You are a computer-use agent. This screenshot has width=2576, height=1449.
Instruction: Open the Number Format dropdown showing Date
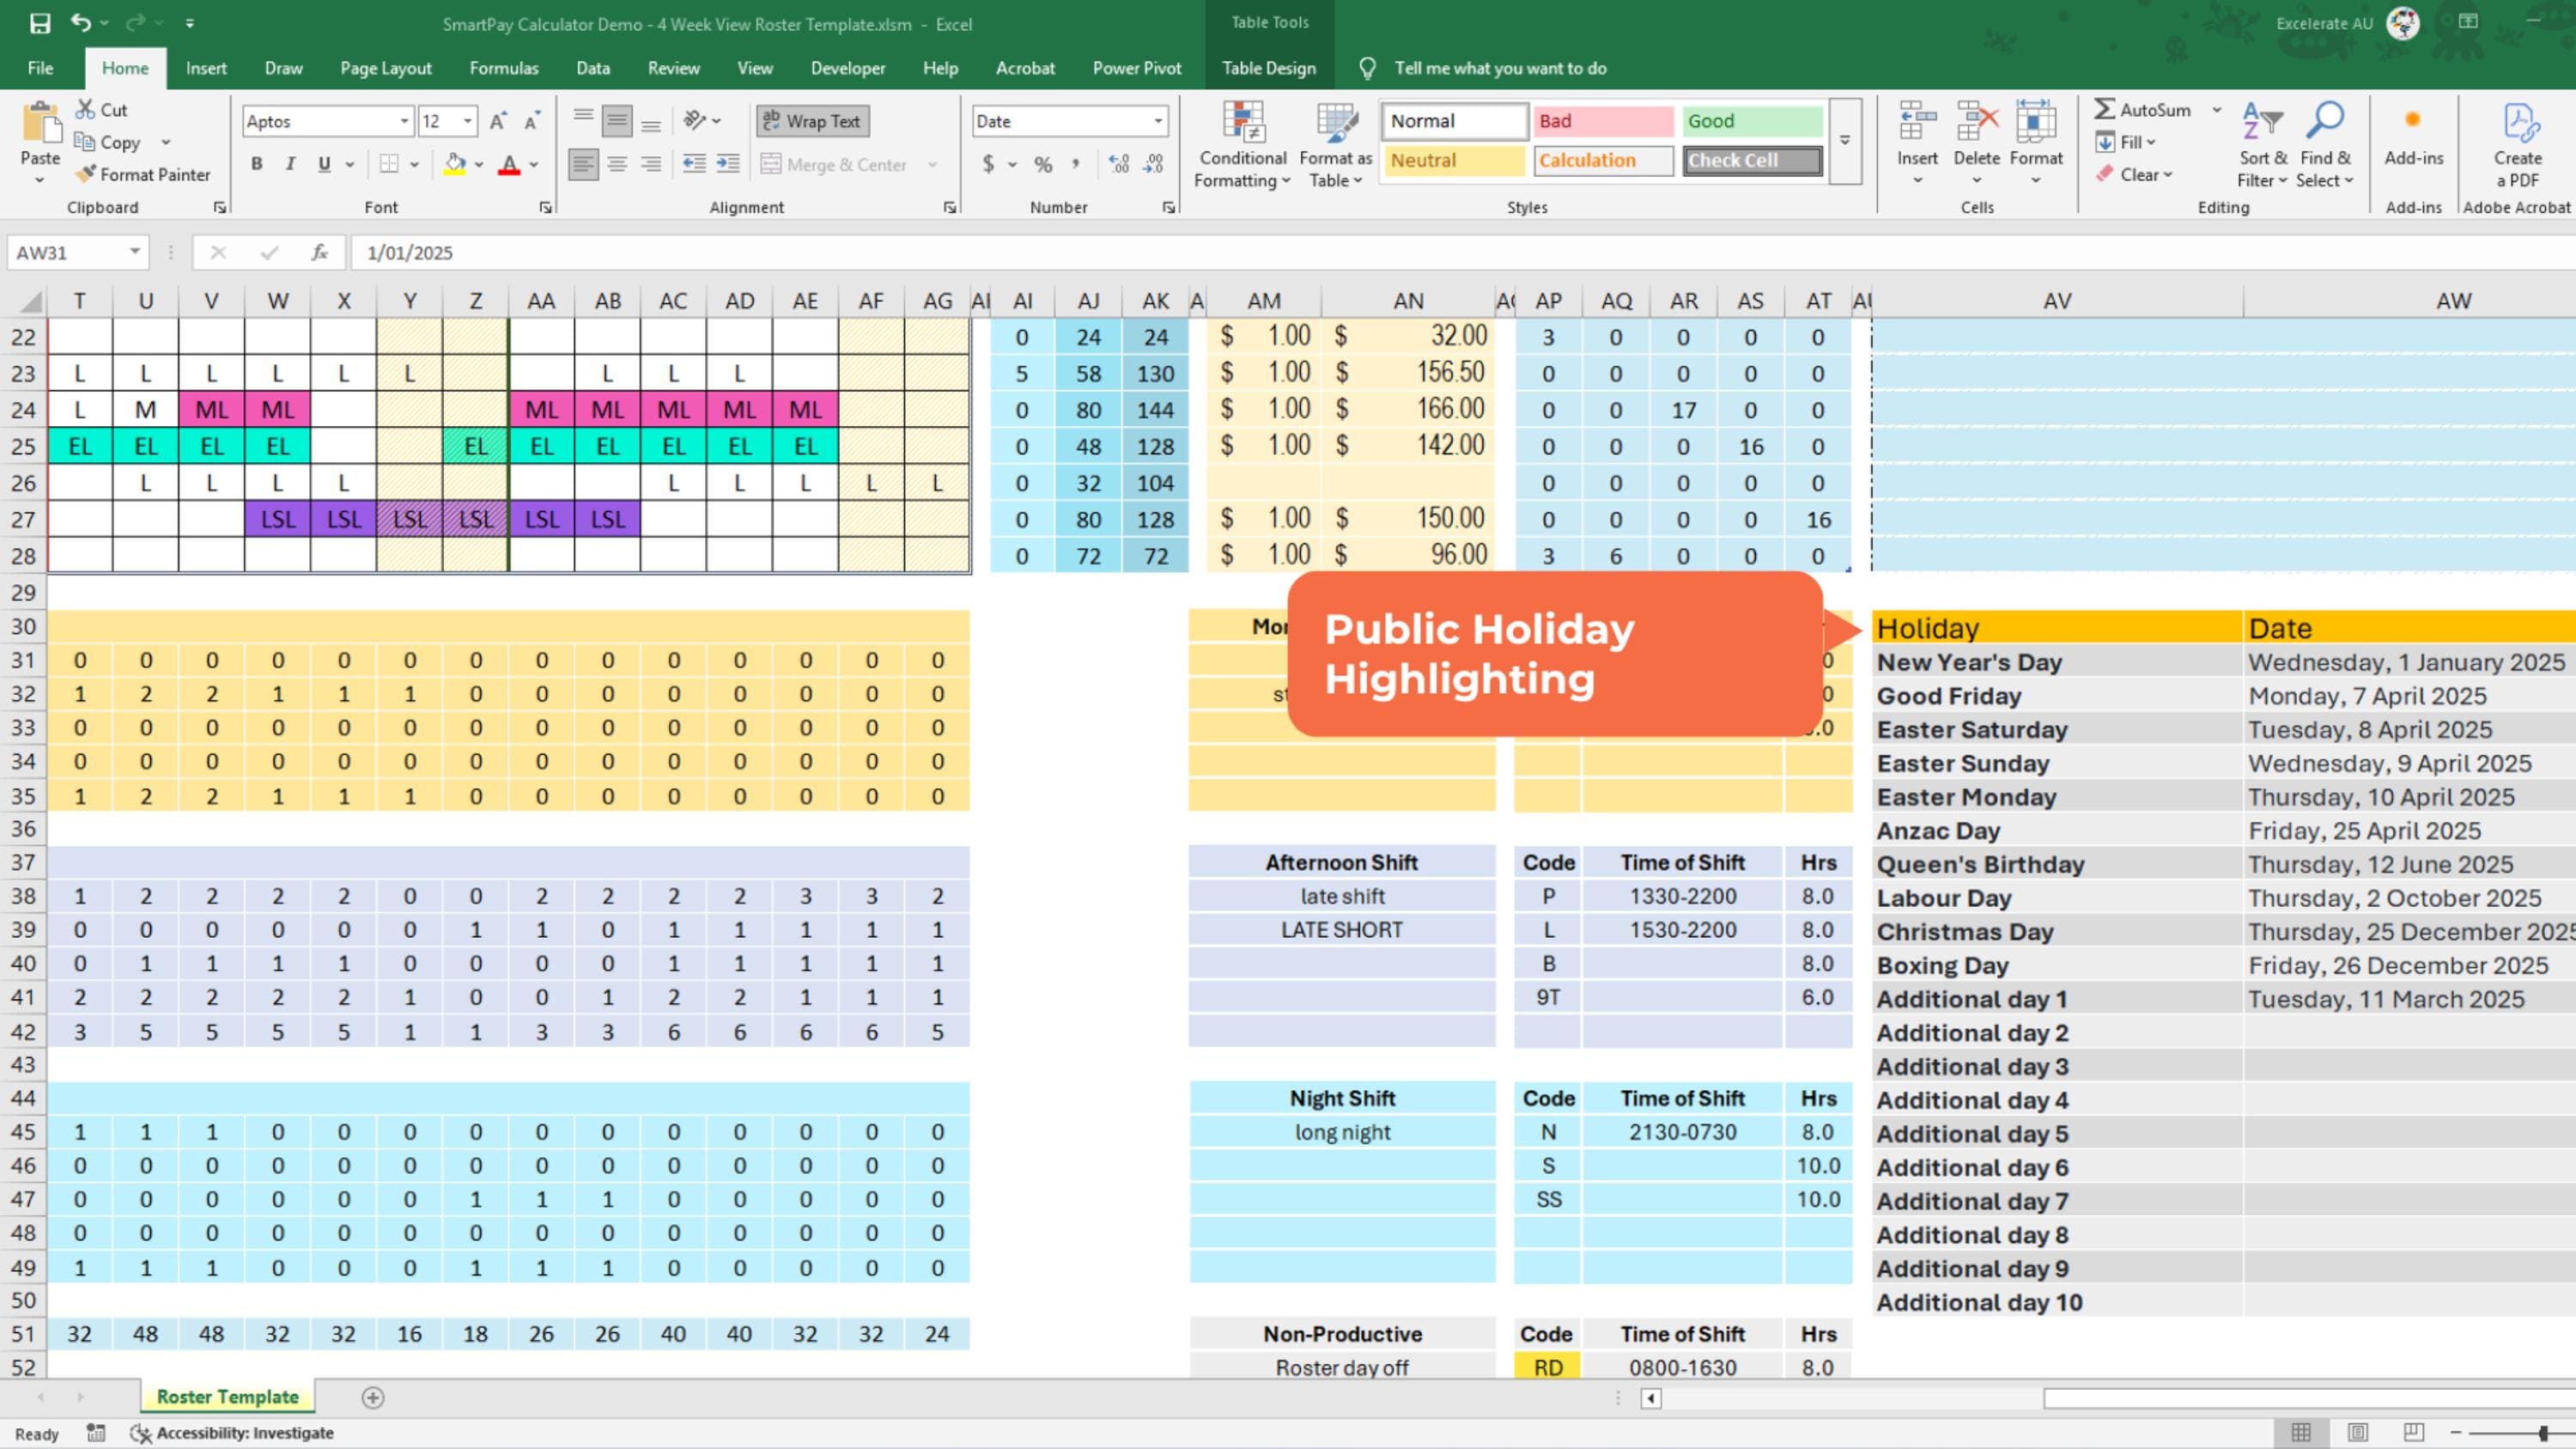coord(1155,120)
